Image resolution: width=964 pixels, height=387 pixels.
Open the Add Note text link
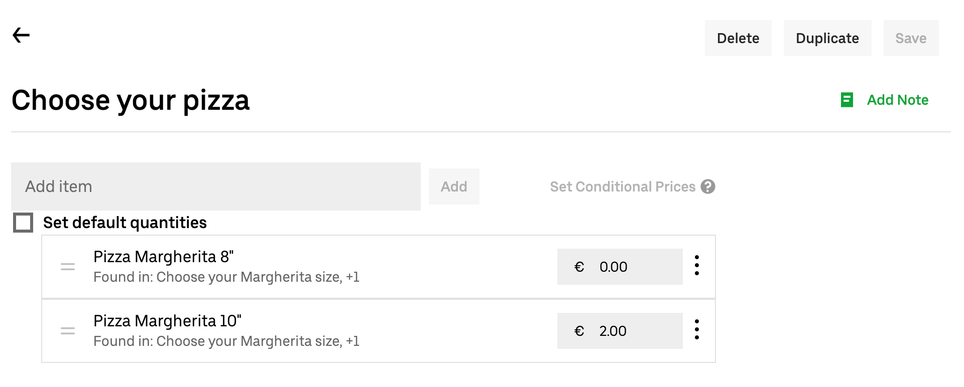pos(897,100)
